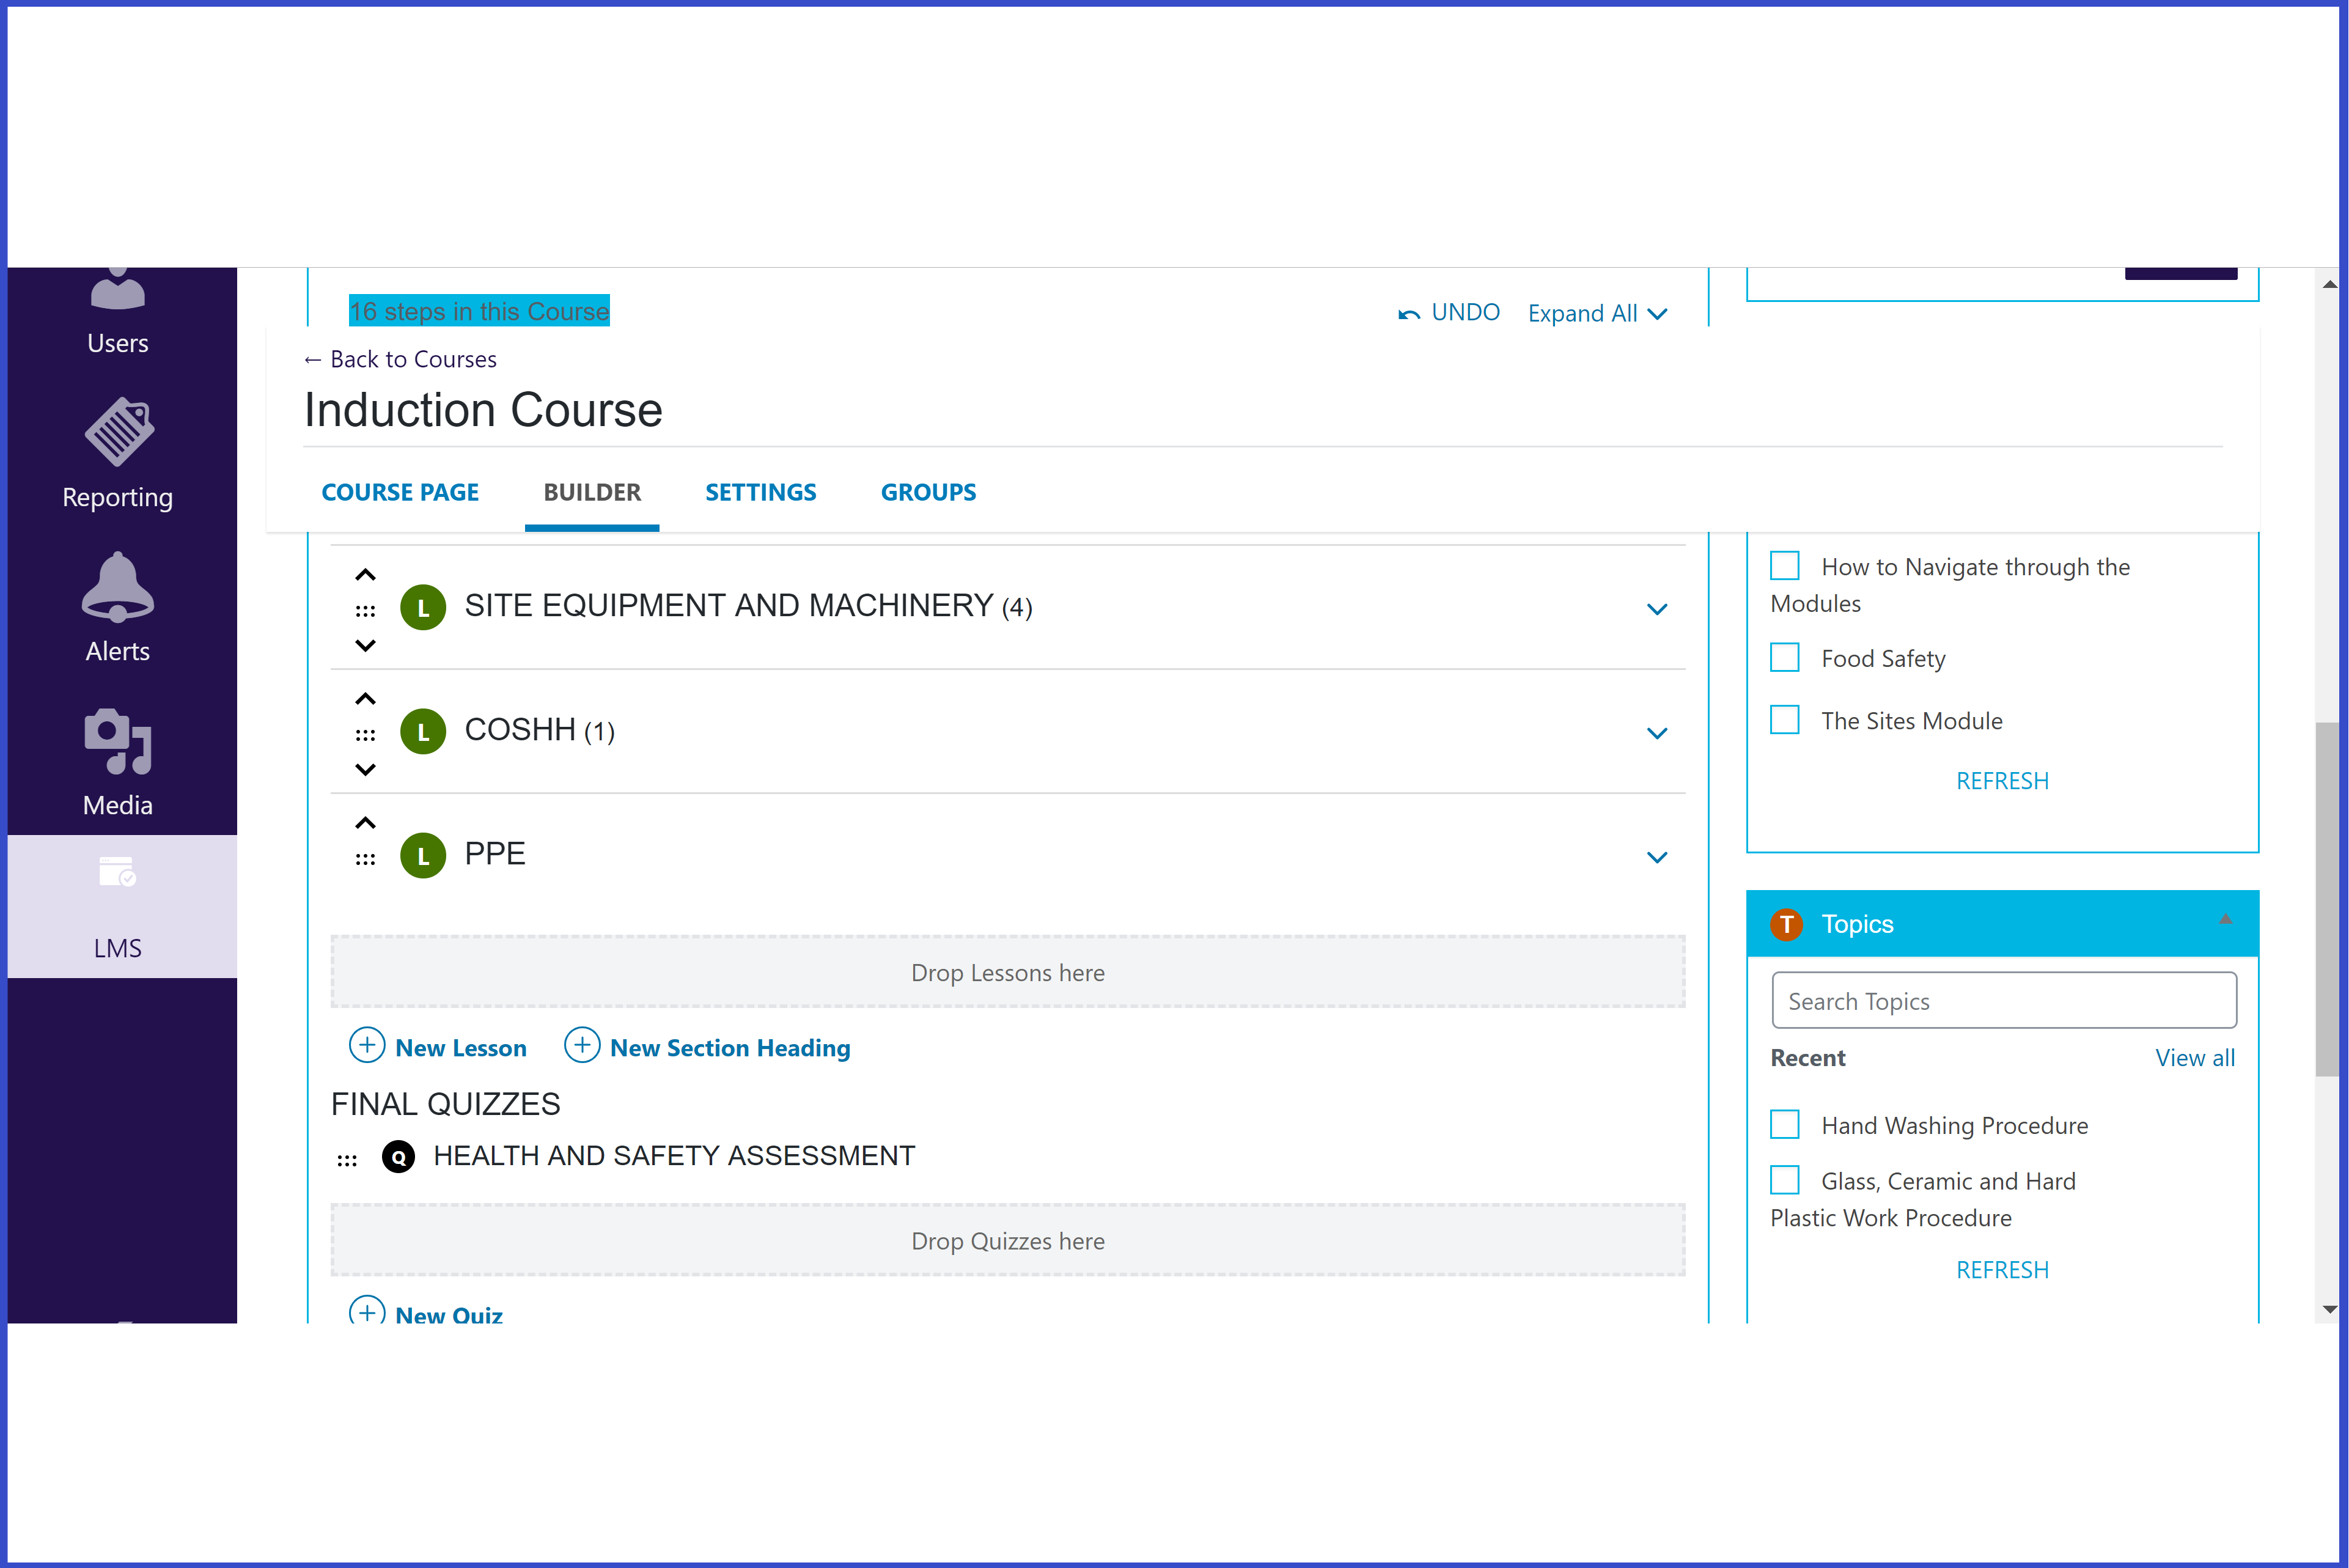The image size is (2349, 1568).
Task: Move PPE lesson up
Action: coord(365,823)
